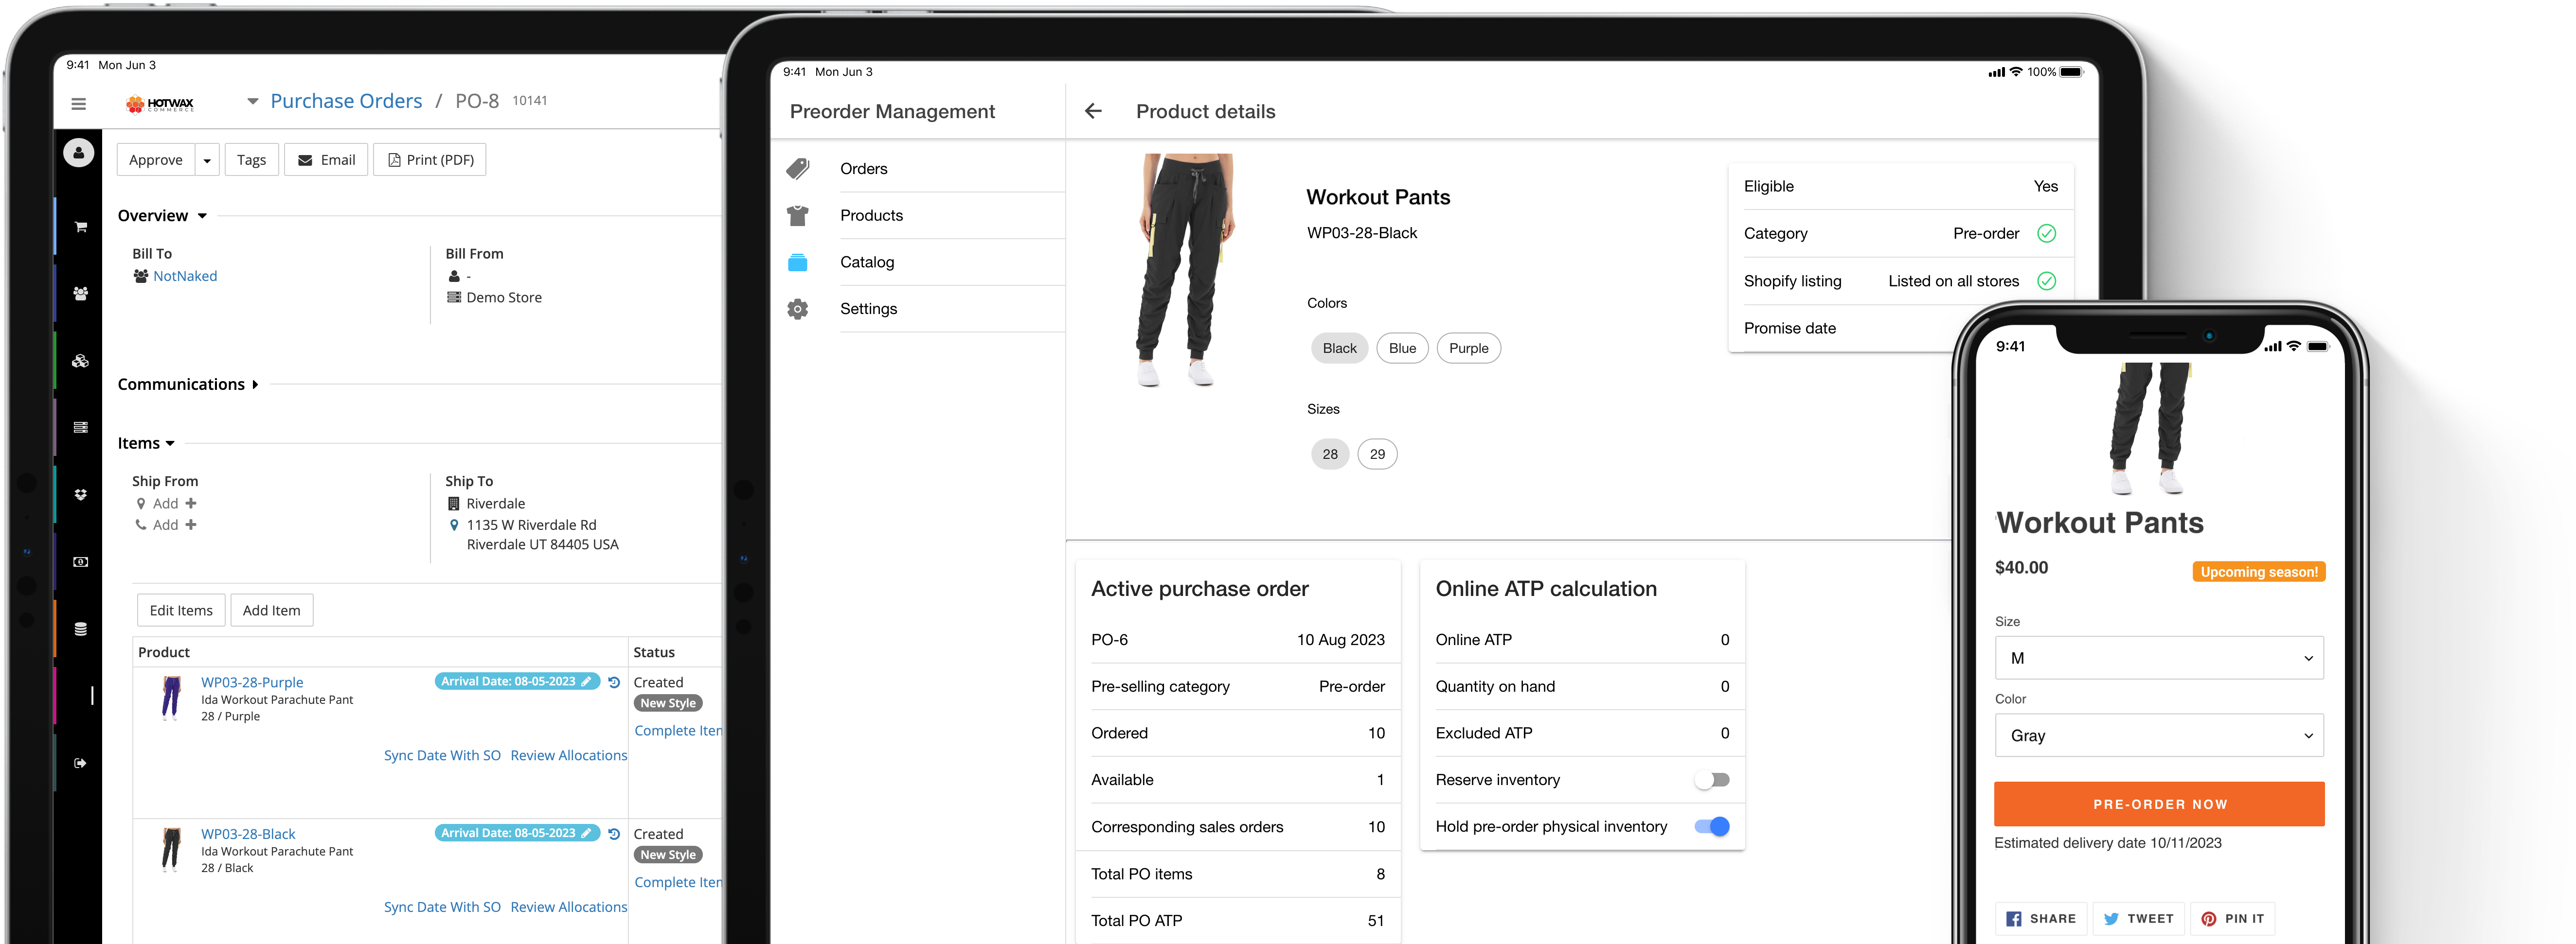
Task: Click the PRE-ORDER NOW button
Action: (x=2158, y=804)
